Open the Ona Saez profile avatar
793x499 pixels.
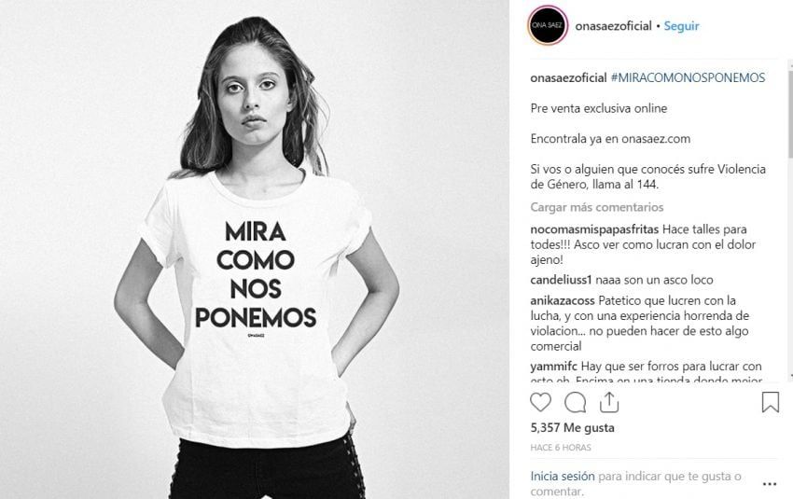pos(548,25)
